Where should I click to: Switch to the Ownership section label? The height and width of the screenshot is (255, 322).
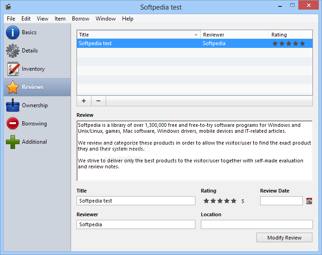tap(35, 105)
